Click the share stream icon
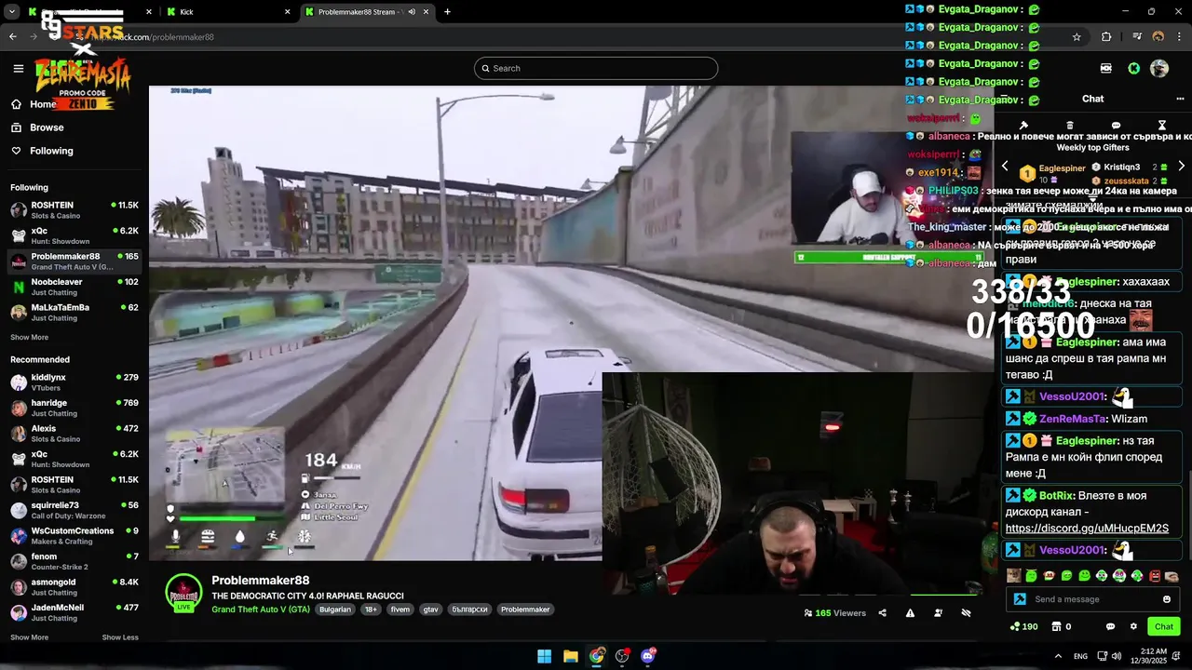This screenshot has height=670, width=1192. 882,613
